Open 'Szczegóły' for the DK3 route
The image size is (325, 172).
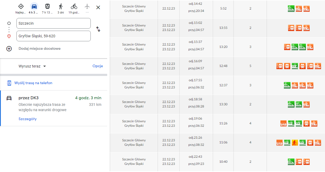point(28,119)
